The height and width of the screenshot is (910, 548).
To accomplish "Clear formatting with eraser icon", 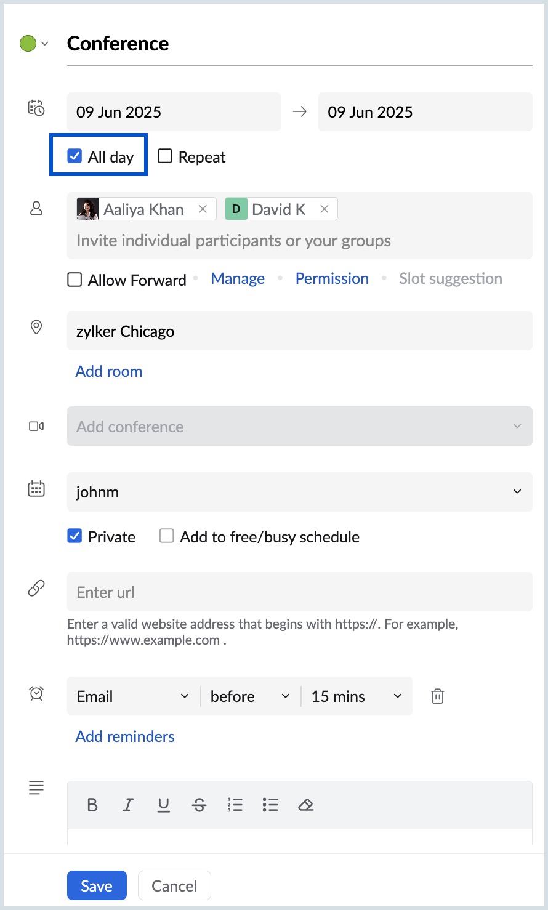I will (x=306, y=805).
